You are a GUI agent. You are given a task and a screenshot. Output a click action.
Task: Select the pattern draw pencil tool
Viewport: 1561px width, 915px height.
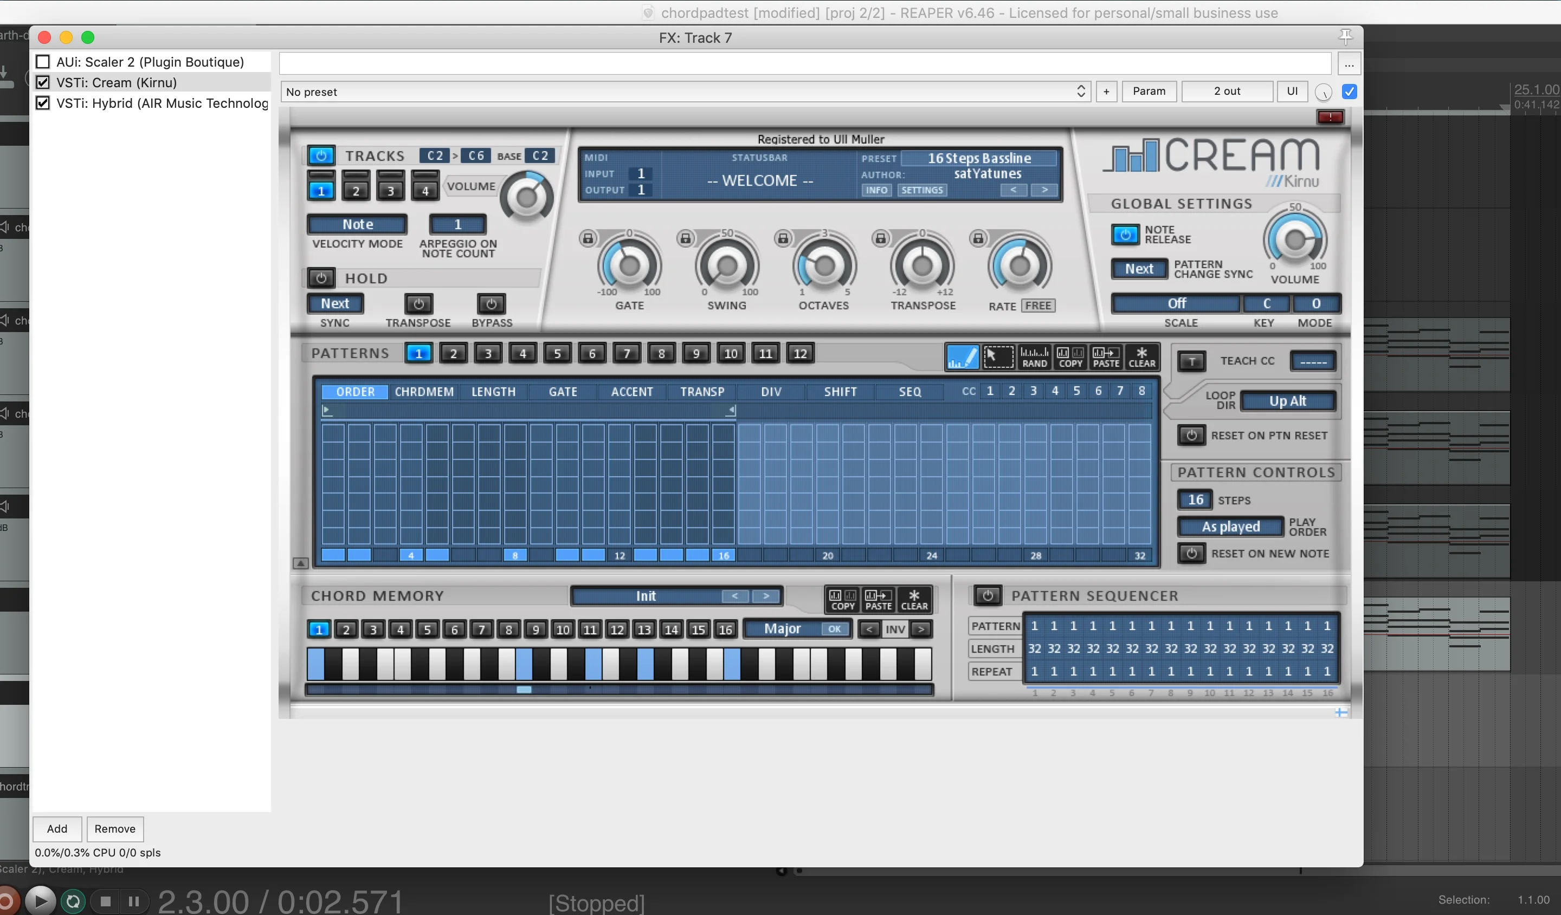[x=962, y=357]
